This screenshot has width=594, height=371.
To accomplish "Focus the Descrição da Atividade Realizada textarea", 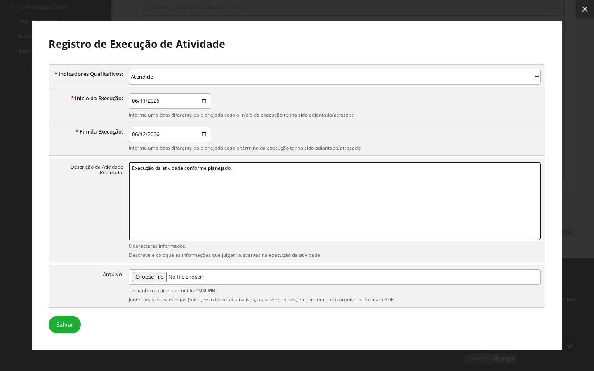I will tap(335, 201).
